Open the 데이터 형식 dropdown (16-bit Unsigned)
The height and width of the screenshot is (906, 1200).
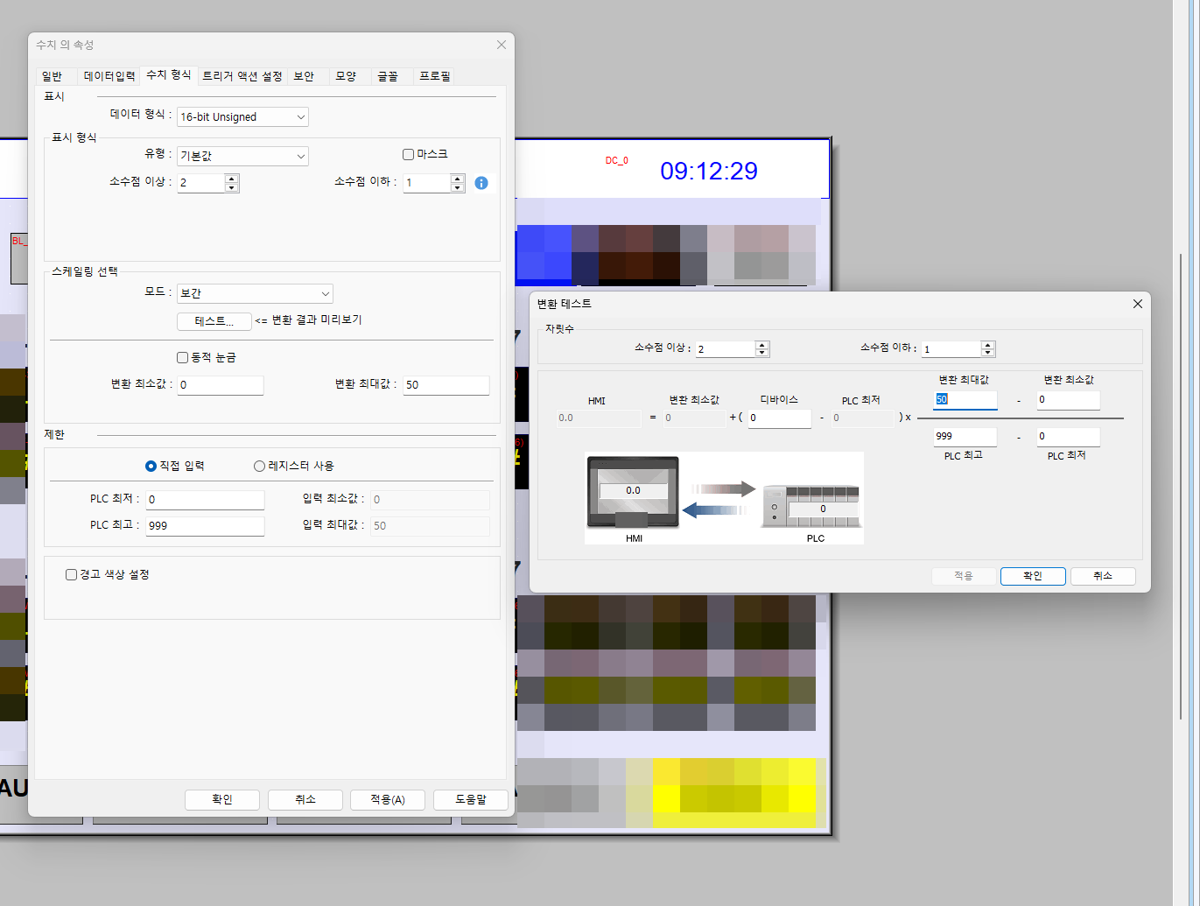pyautogui.click(x=242, y=116)
